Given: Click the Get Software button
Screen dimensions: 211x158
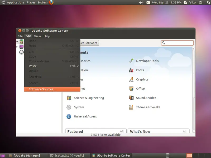Looking at the screenshot, I should [90, 43].
